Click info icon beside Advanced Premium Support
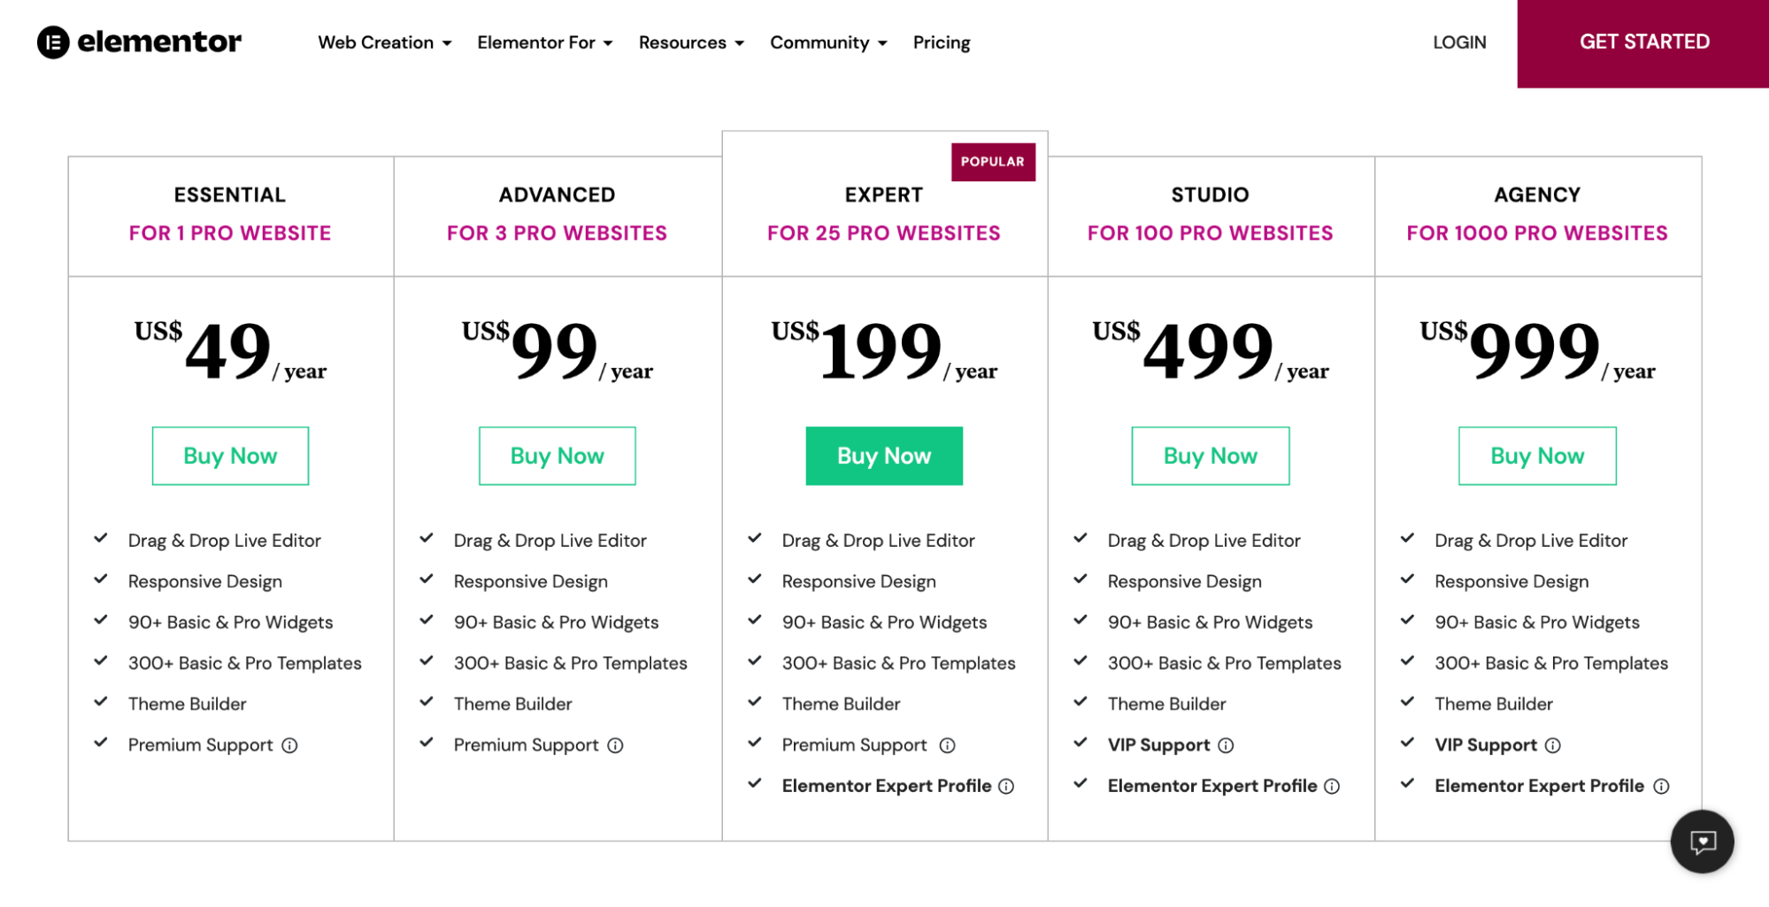This screenshot has height=907, width=1769. pyautogui.click(x=615, y=746)
